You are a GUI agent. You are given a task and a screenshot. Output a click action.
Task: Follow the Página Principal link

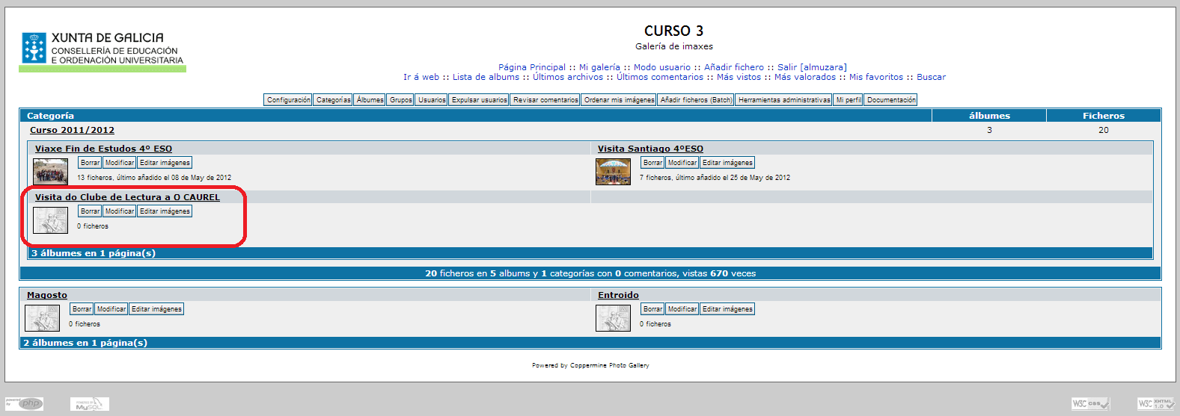532,67
